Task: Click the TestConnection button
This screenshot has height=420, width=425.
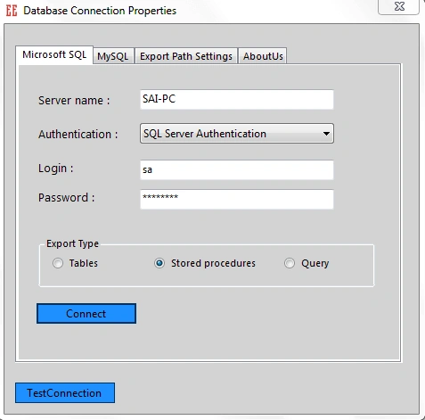Action: [x=65, y=393]
